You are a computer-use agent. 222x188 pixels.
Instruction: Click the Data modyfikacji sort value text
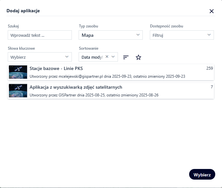point(92,57)
